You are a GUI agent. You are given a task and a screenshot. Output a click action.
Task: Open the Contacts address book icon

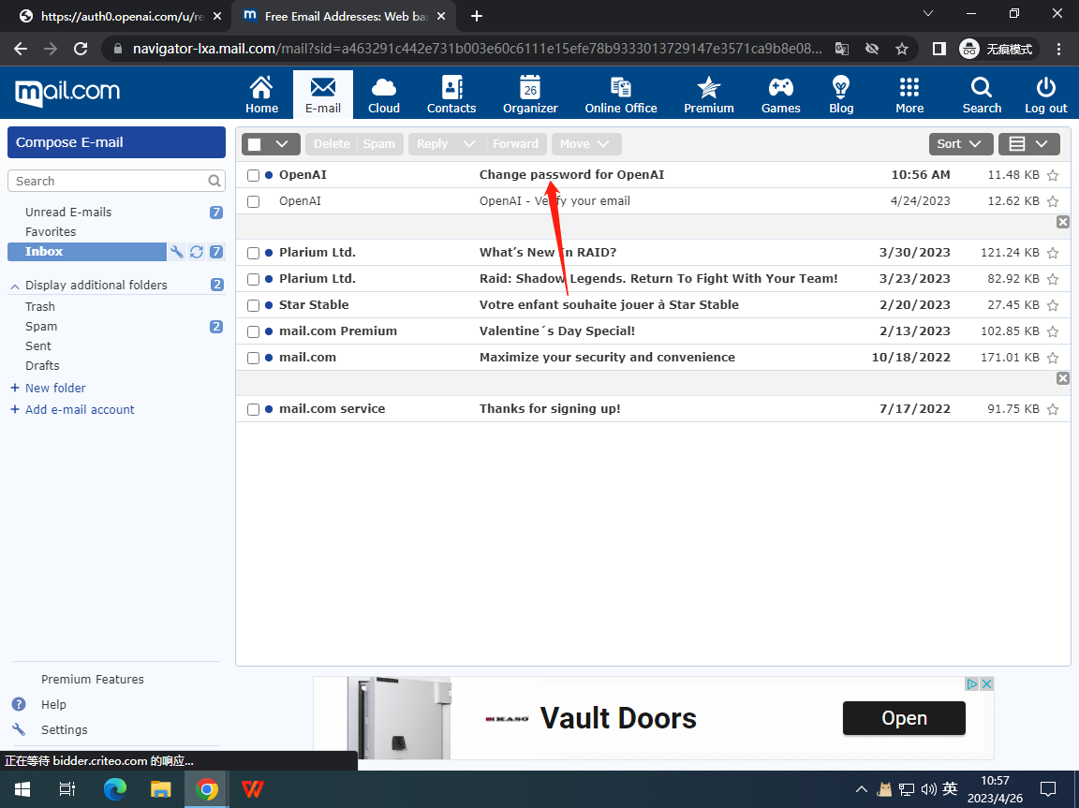[x=451, y=88]
